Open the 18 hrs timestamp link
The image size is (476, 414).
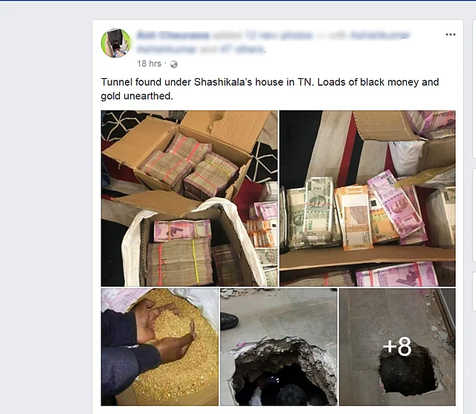pos(149,63)
